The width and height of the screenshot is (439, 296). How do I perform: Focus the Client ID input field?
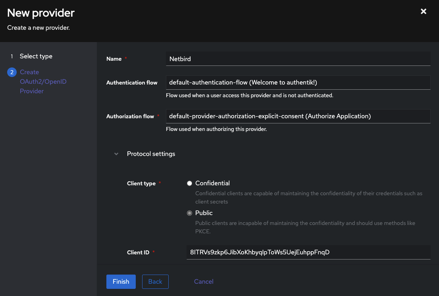pos(308,252)
